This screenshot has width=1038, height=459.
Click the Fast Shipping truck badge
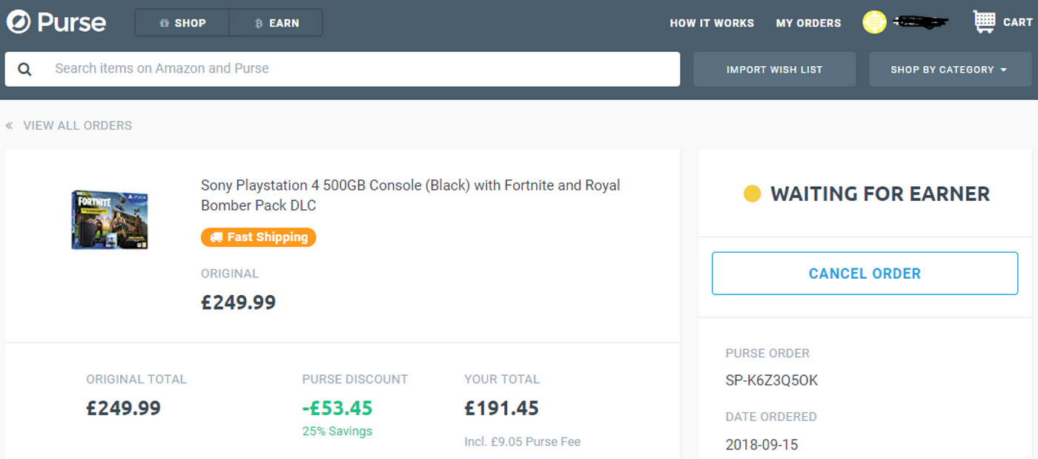point(258,237)
